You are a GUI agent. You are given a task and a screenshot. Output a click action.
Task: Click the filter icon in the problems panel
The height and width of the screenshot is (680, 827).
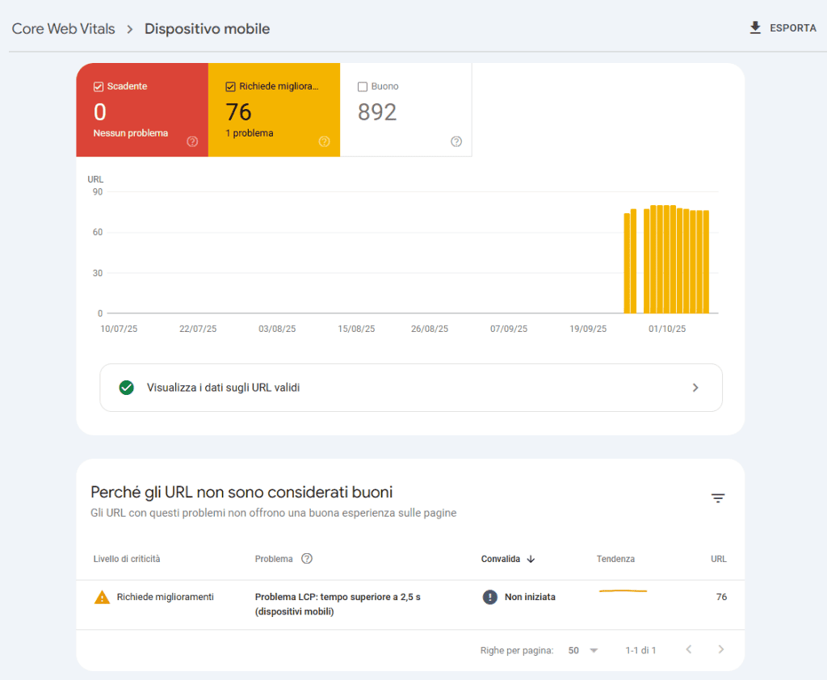pos(718,498)
